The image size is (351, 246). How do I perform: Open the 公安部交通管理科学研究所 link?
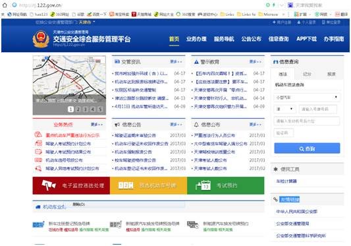301,235
